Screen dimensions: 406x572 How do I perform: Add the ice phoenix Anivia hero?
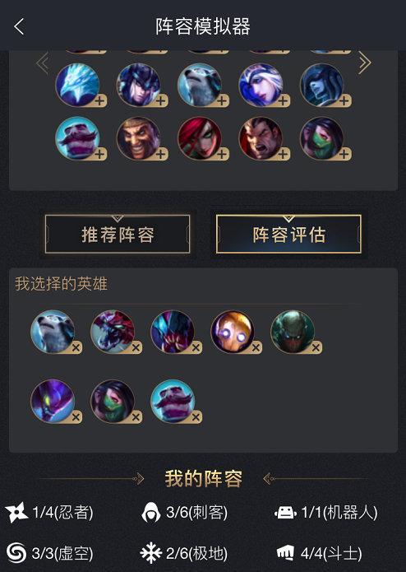point(99,100)
